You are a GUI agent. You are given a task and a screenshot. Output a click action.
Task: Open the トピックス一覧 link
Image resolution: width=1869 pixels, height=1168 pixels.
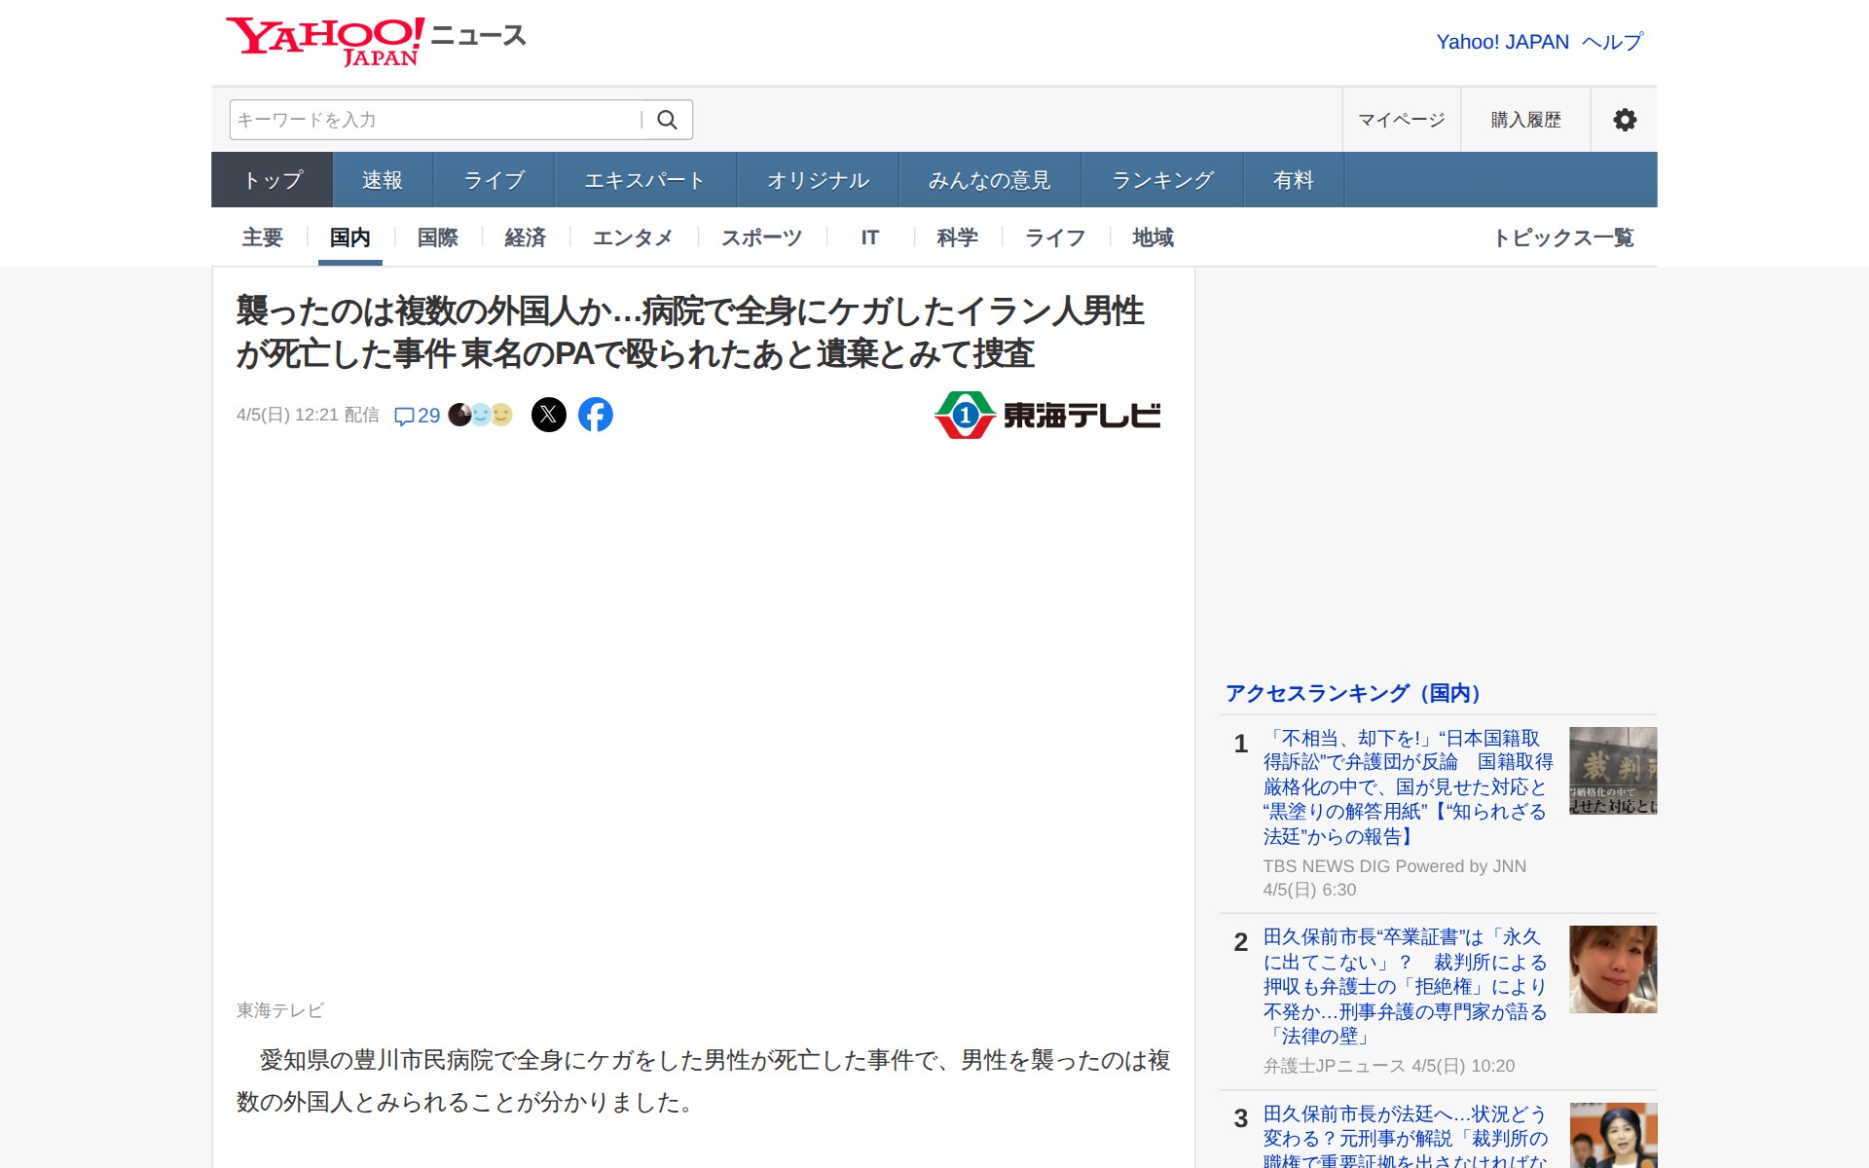(1565, 237)
